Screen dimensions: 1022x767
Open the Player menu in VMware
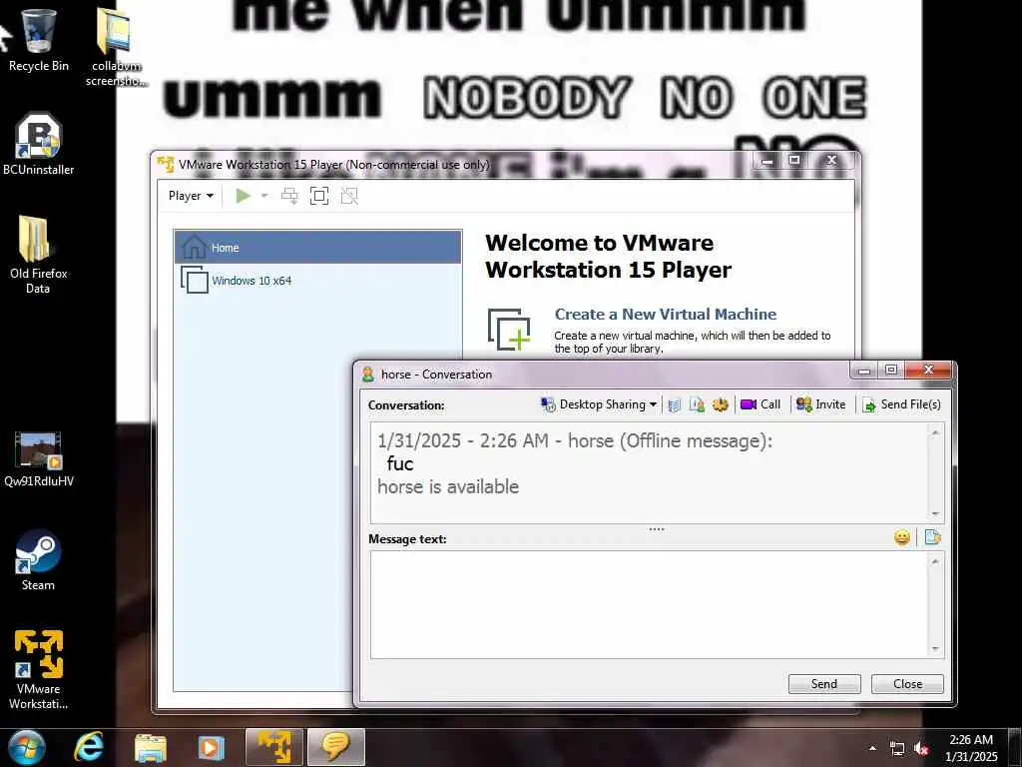pyautogui.click(x=191, y=196)
